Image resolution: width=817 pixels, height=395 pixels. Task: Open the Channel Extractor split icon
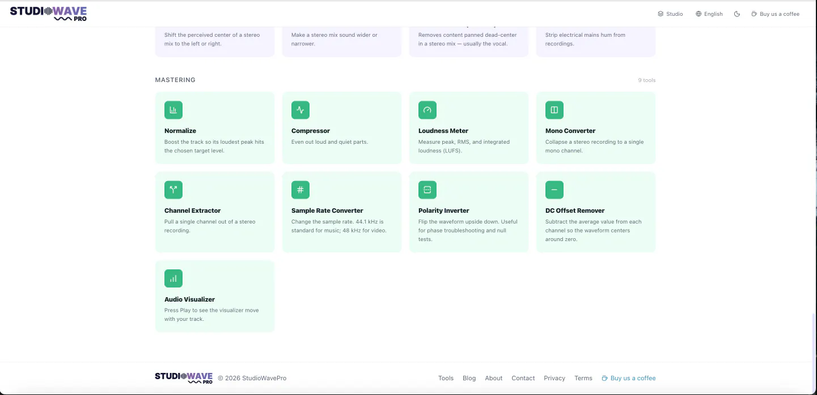point(173,190)
